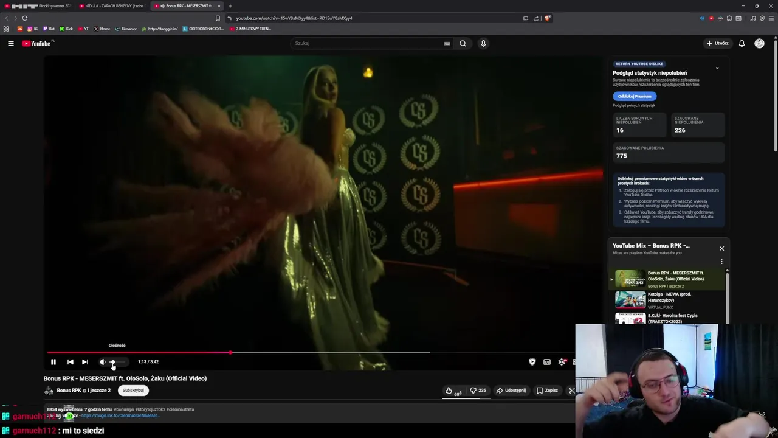Switch to the Płocki sylwester browser tab

[38, 6]
